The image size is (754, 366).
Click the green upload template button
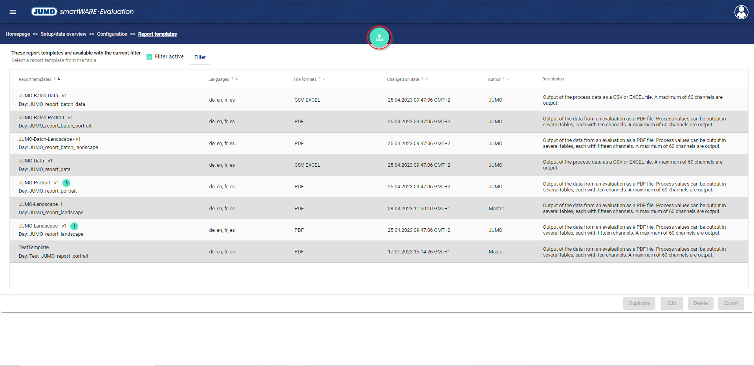379,38
